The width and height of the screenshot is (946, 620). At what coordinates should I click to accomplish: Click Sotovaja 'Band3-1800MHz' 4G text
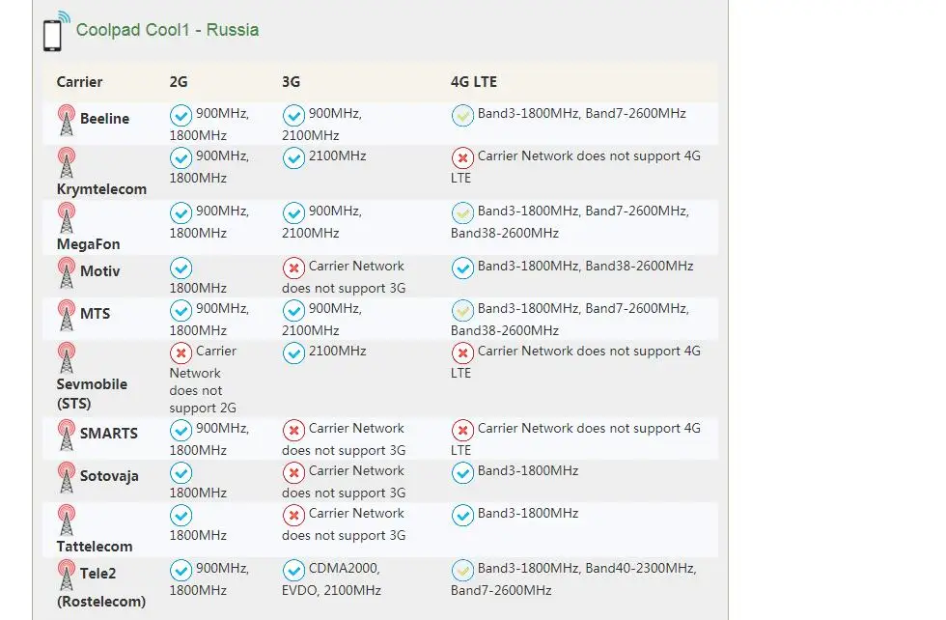click(x=528, y=471)
